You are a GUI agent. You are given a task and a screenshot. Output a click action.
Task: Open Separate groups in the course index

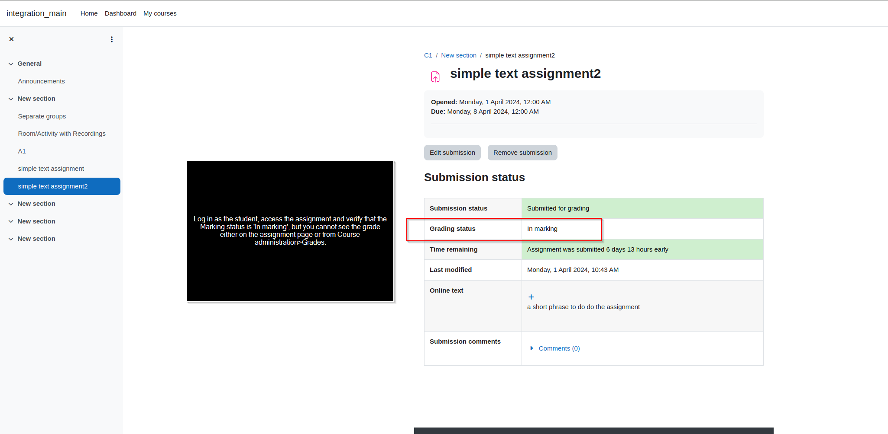(42, 116)
